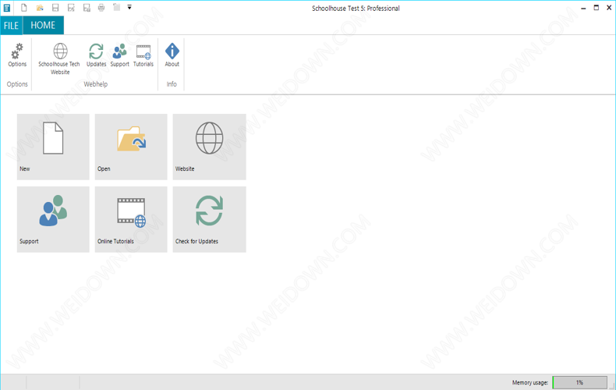The image size is (616, 390).
Task: Select the Website tile on the start page
Action: (x=209, y=147)
